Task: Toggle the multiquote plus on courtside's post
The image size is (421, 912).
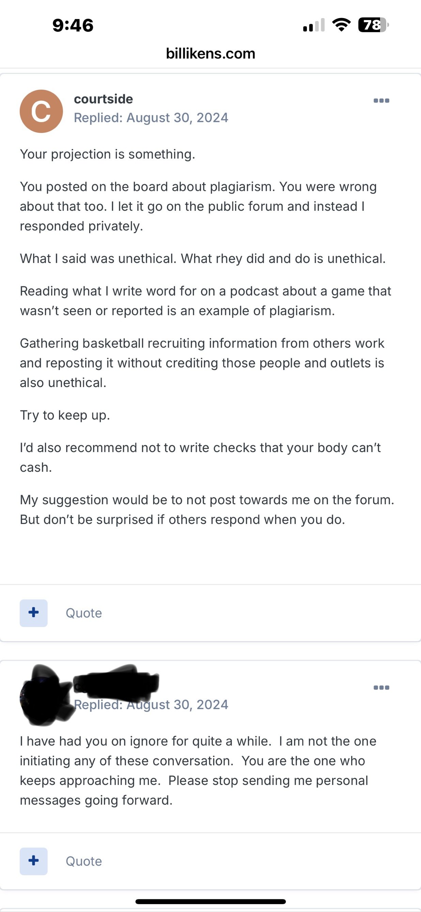Action: tap(34, 613)
